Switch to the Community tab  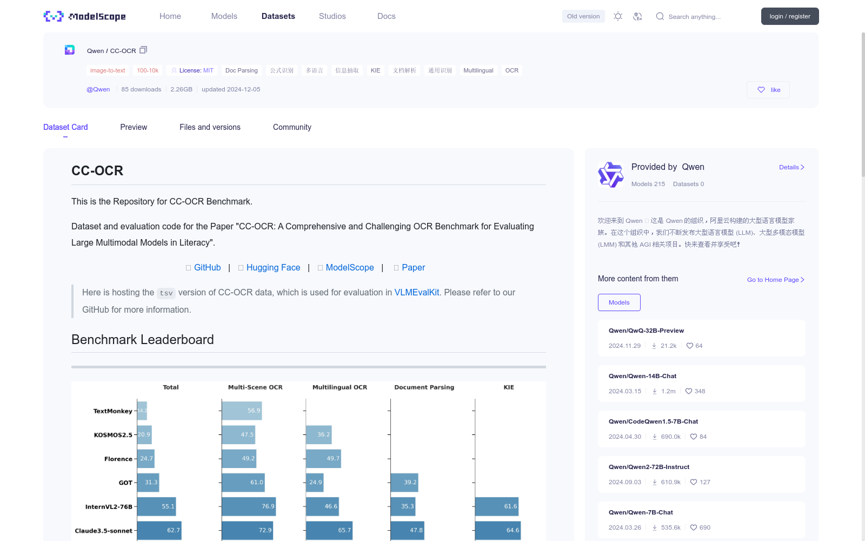click(292, 127)
